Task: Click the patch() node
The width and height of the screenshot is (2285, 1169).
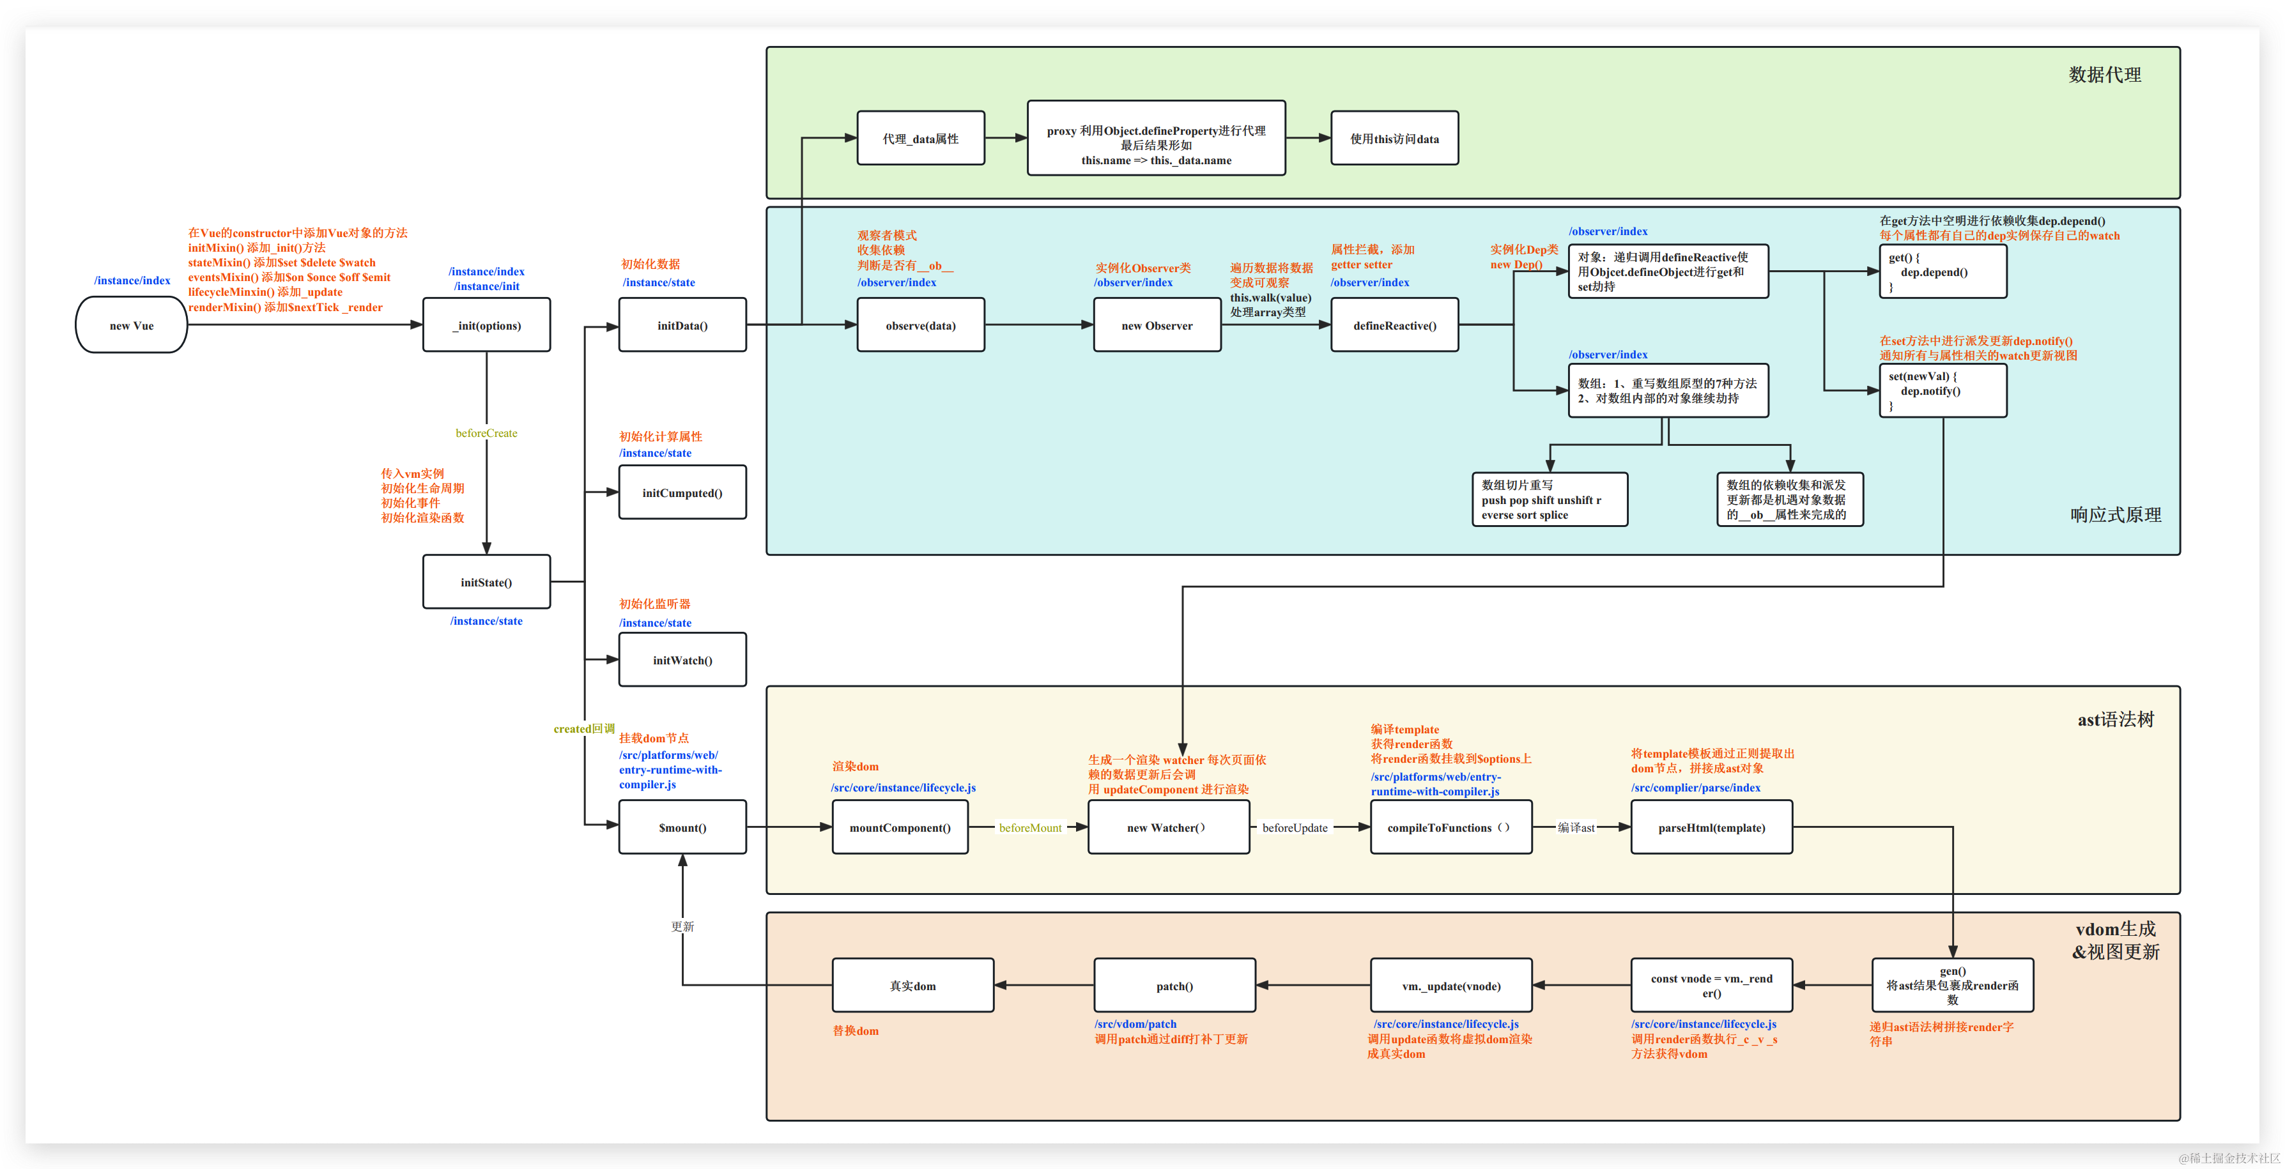Action: (1174, 986)
